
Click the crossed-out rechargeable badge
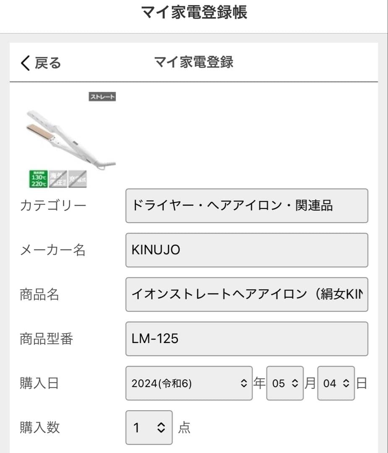[78, 179]
